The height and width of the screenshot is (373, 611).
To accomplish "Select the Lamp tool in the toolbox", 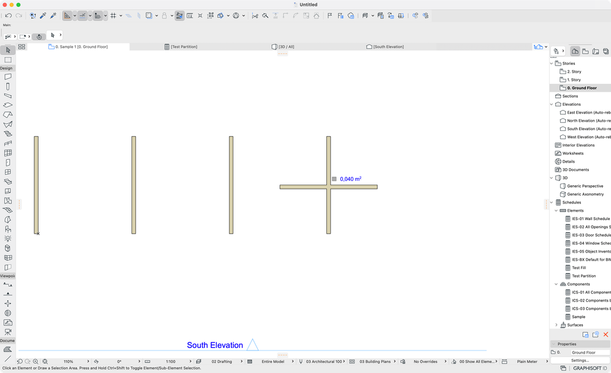I will tap(8, 238).
